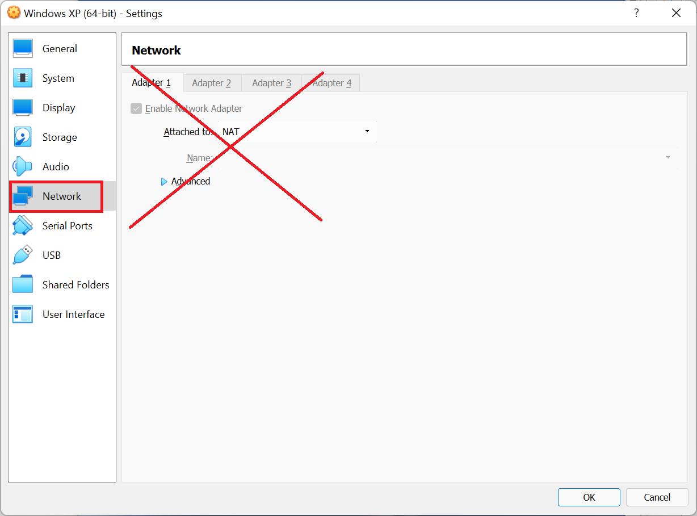
Task: Select the Serial Ports category label
Action: pos(68,226)
